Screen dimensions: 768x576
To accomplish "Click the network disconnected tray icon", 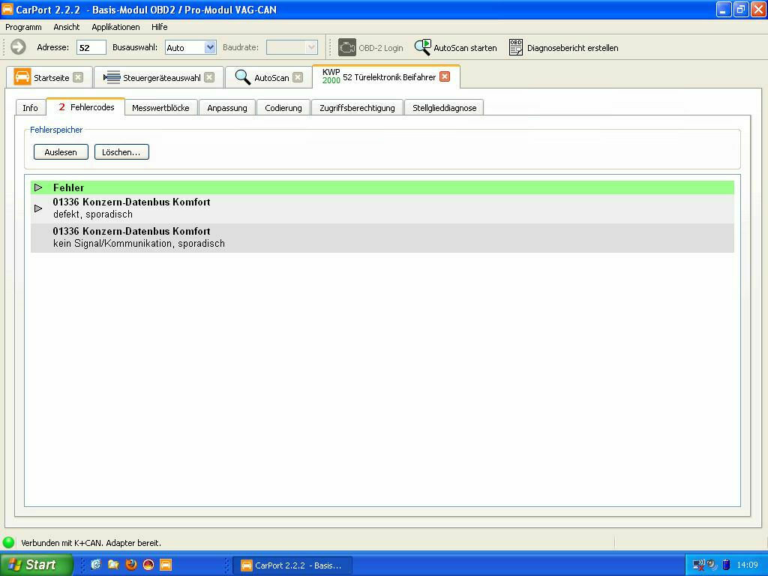I will click(698, 565).
